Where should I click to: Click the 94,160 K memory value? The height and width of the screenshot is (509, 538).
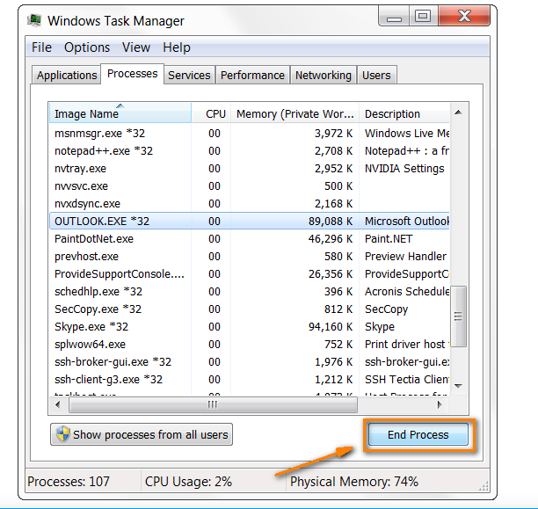[331, 326]
